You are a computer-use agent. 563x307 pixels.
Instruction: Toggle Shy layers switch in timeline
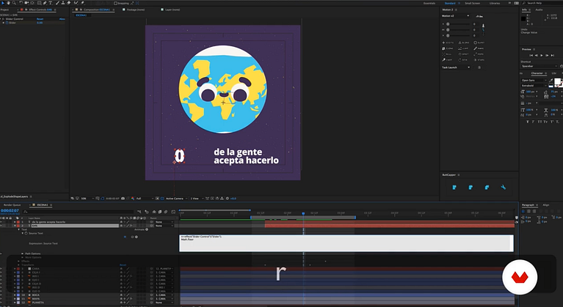pyautogui.click(x=154, y=212)
